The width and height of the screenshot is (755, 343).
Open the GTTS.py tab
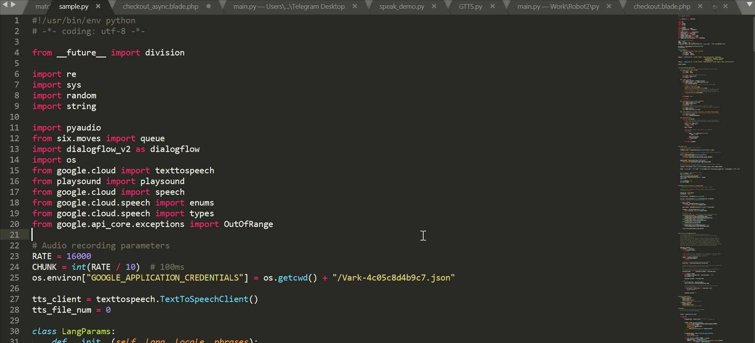(x=471, y=7)
